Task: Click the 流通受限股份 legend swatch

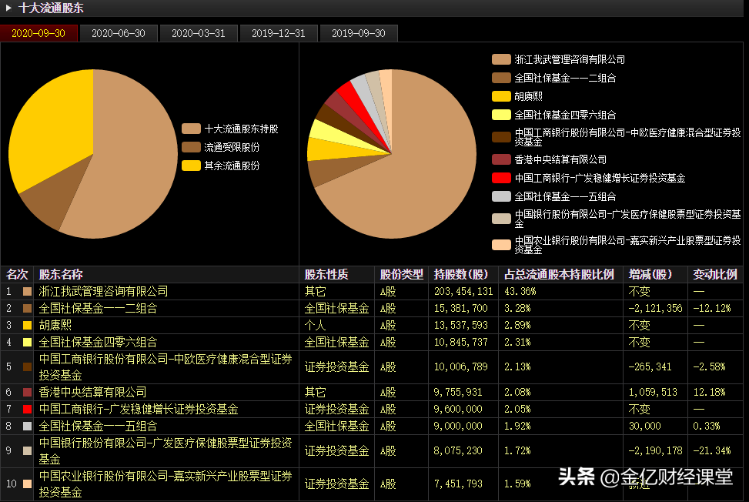Action: point(191,147)
